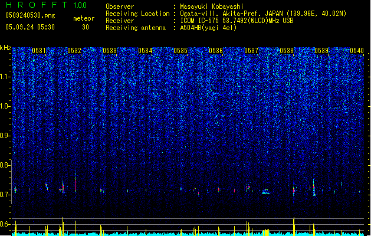Click the Observer field label

pos(120,6)
